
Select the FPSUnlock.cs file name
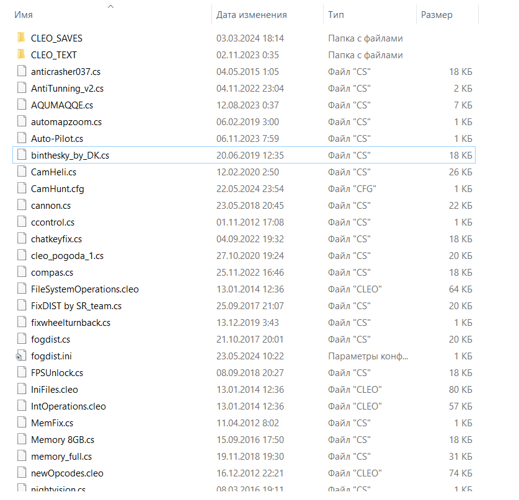(x=57, y=373)
